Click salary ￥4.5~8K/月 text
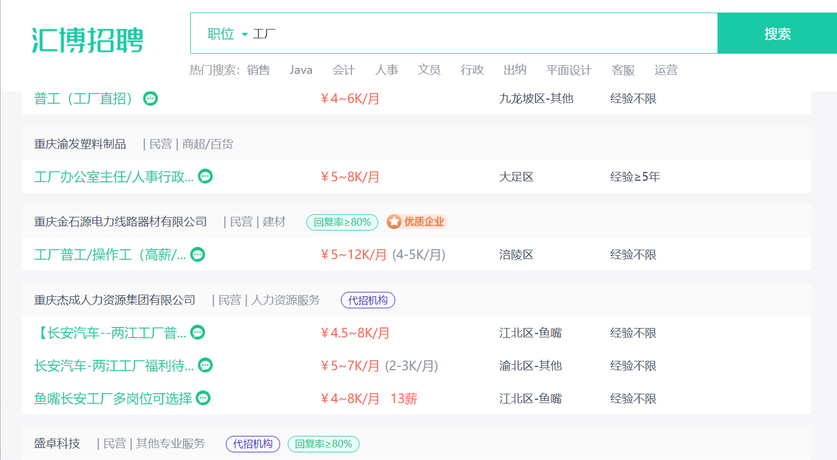 [x=355, y=333]
